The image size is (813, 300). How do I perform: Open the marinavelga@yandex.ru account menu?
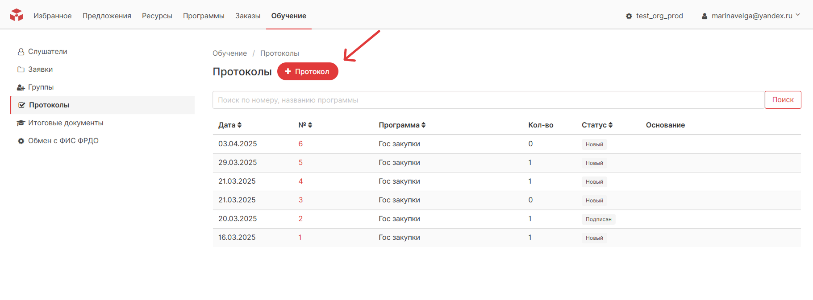click(x=752, y=16)
